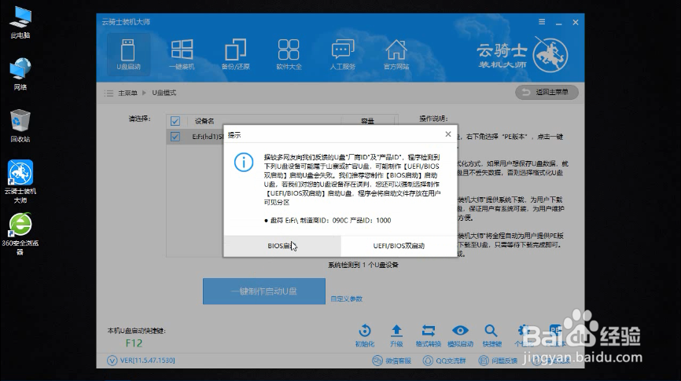Viewport: 681px width, 381px height.
Task: Close the 云骑士装机大师 window
Action: pos(576,22)
